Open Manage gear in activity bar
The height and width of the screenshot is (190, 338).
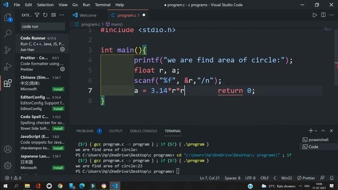point(8,165)
